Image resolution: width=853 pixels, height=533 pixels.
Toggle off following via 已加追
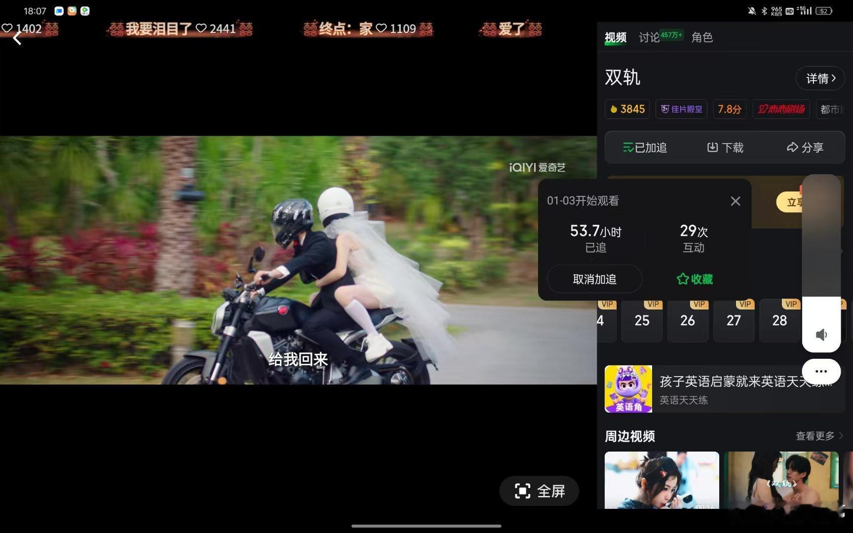645,147
